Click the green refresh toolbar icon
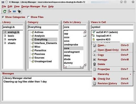 5,12
